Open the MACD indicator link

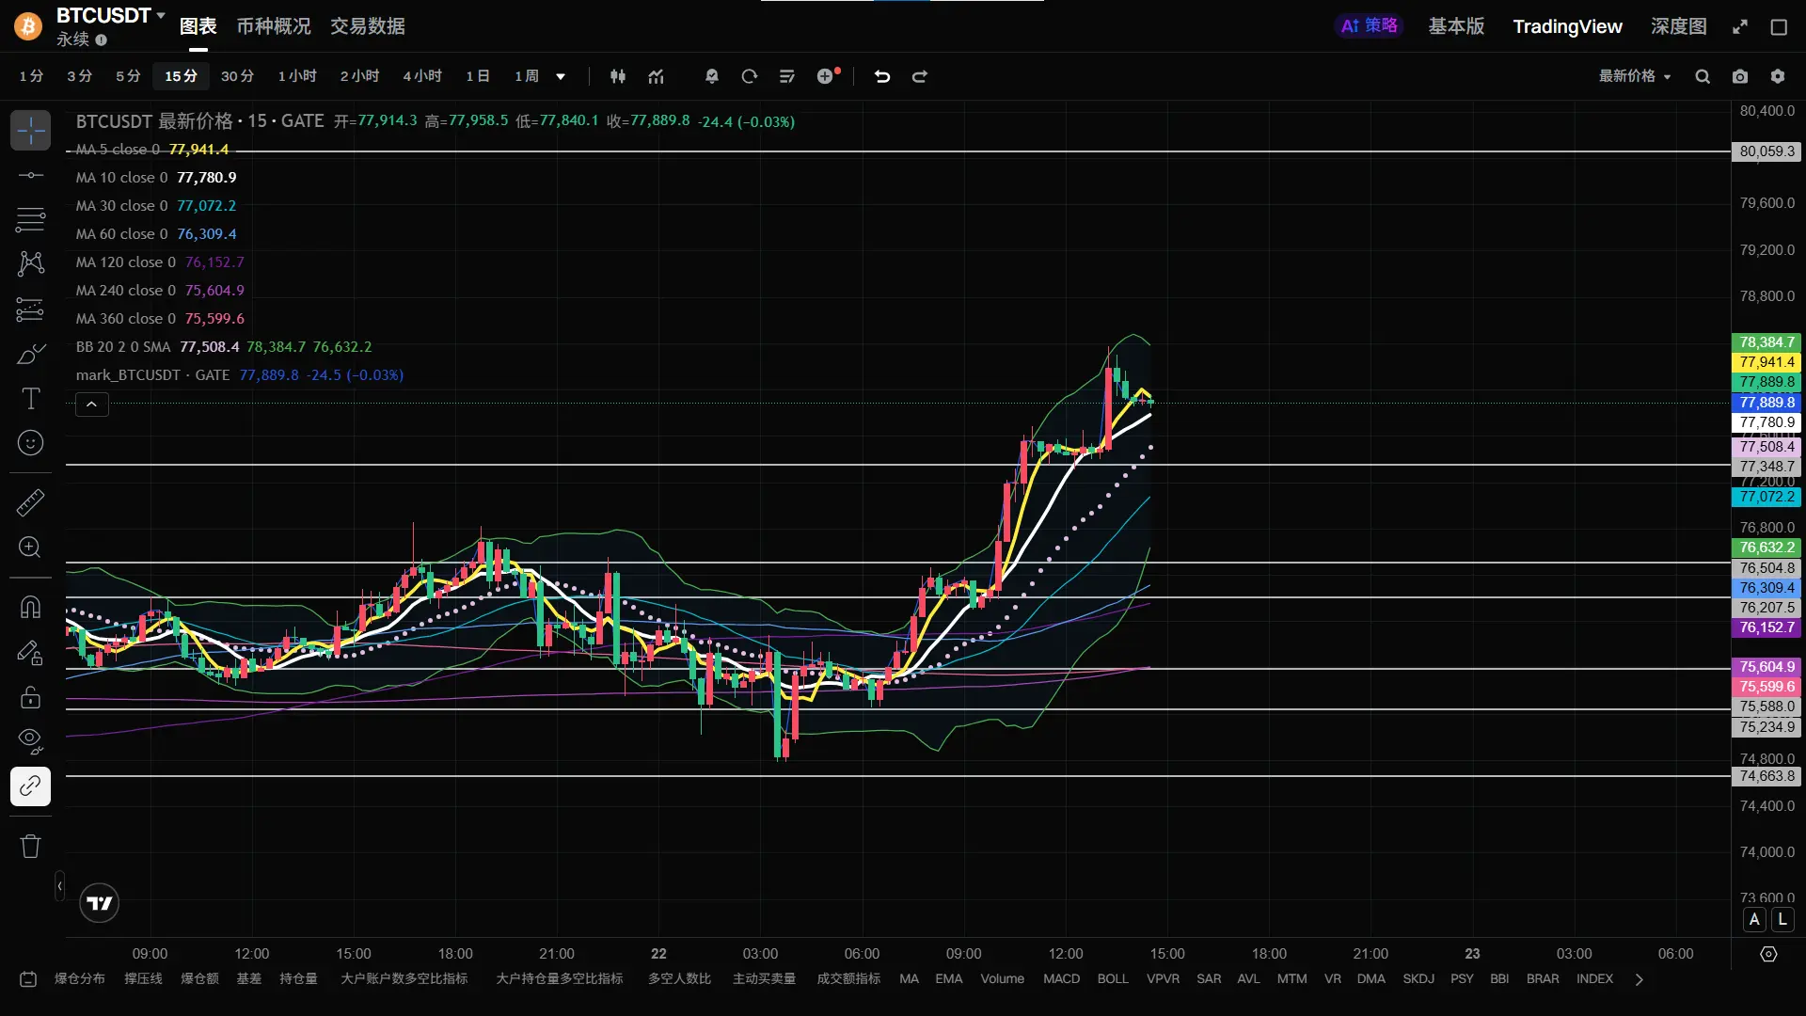pyautogui.click(x=1061, y=978)
